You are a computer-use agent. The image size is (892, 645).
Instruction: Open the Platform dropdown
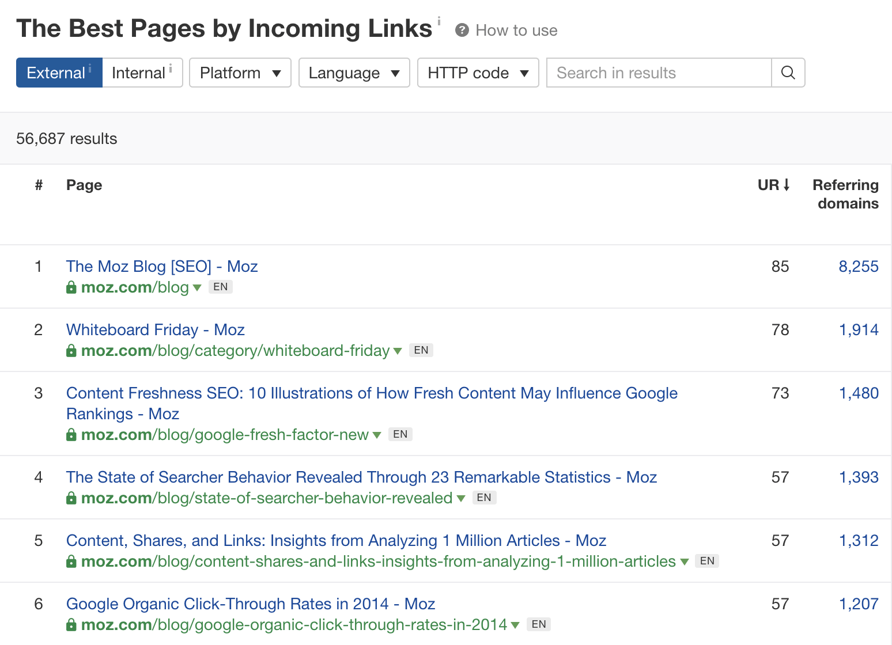240,73
